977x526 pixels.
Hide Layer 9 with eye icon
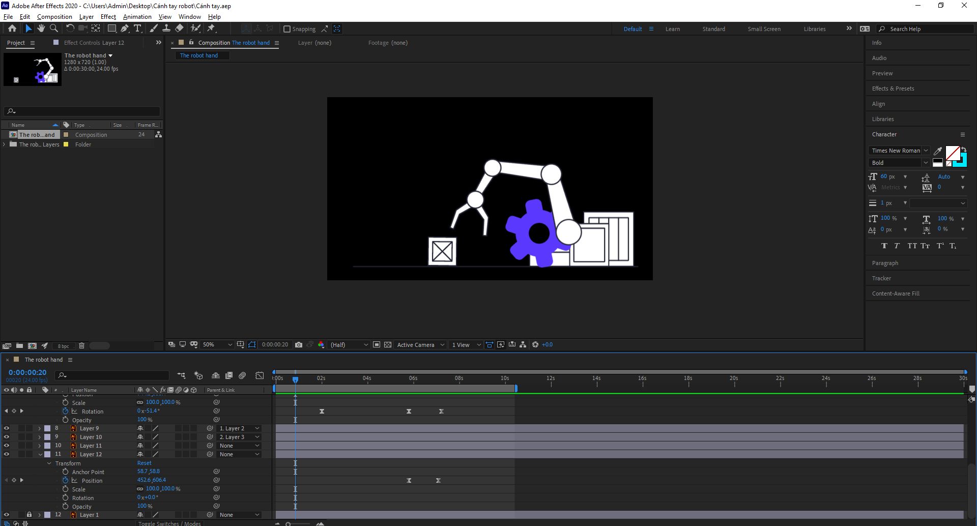(x=7, y=428)
